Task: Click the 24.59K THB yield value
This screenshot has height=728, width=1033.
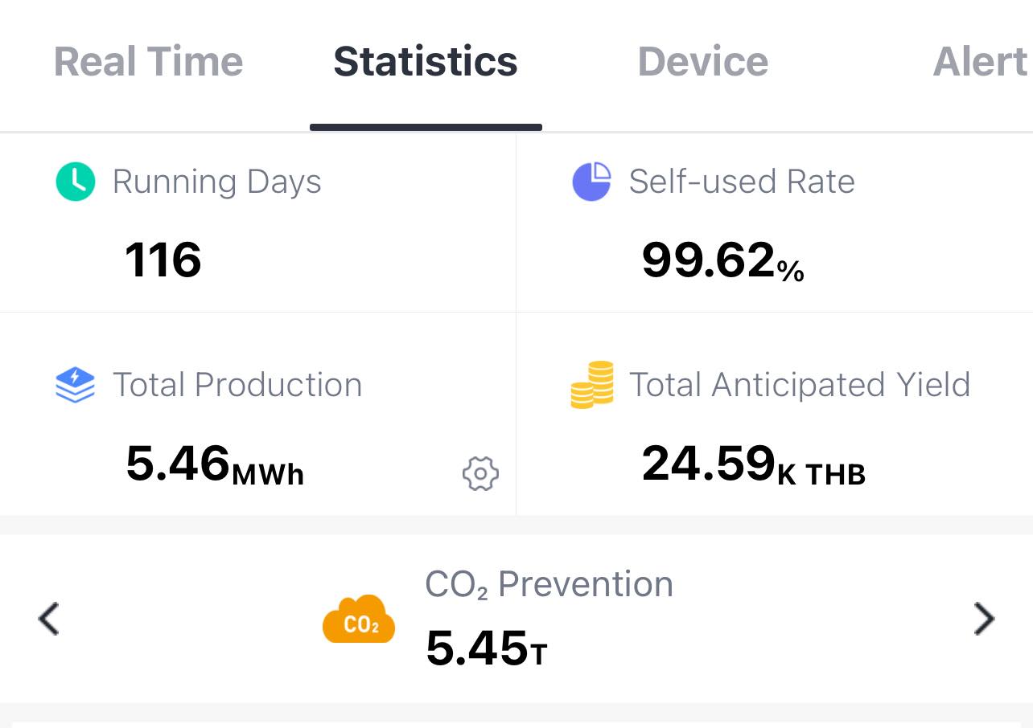Action: click(x=753, y=465)
